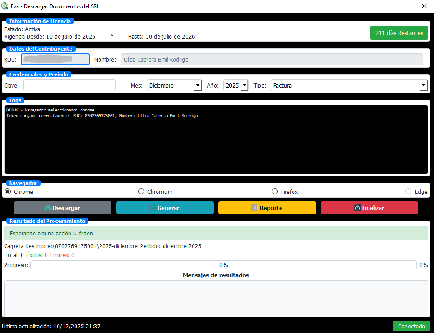Click the green Conectado status button

pyautogui.click(x=411, y=326)
